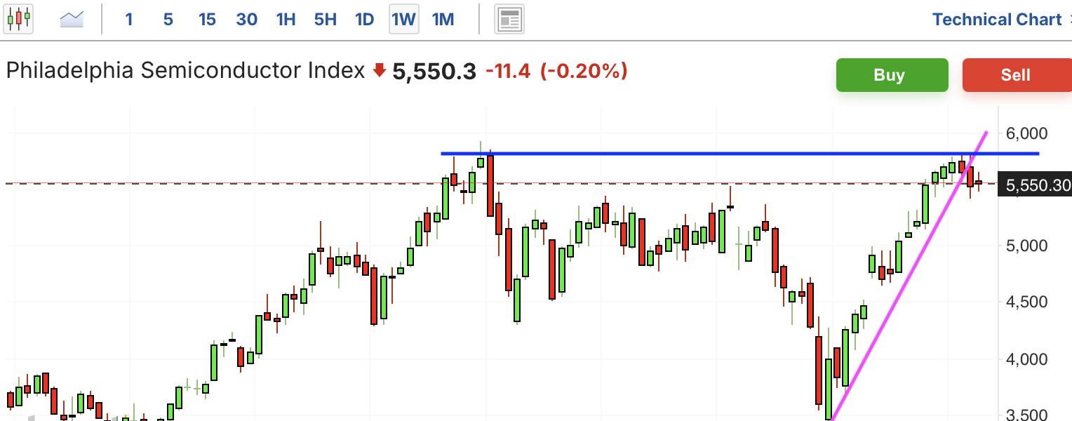Image resolution: width=1072 pixels, height=421 pixels.
Task: Select the active 1W interval
Action: (x=404, y=19)
